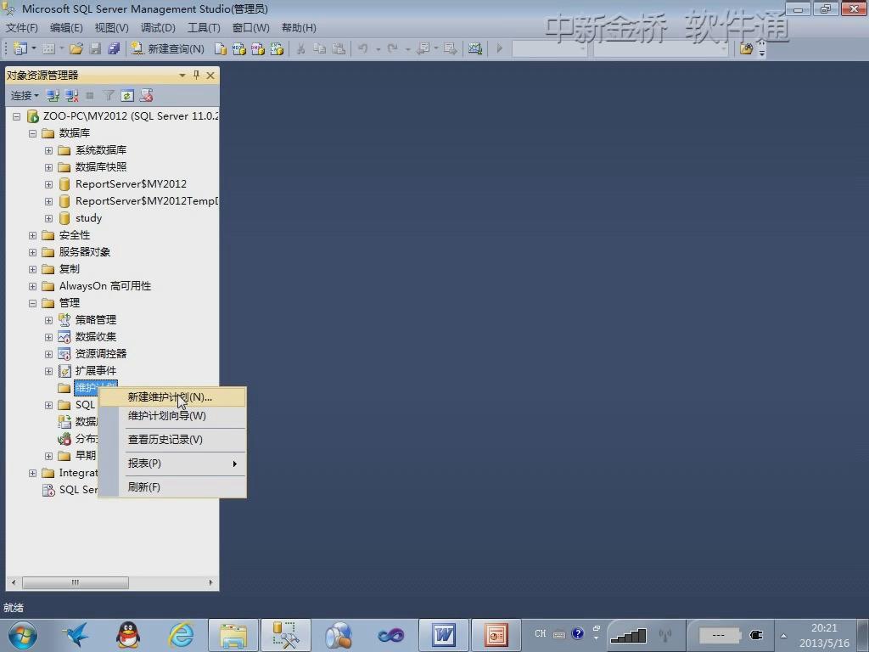Click the 新建查询(N) button

click(x=168, y=48)
